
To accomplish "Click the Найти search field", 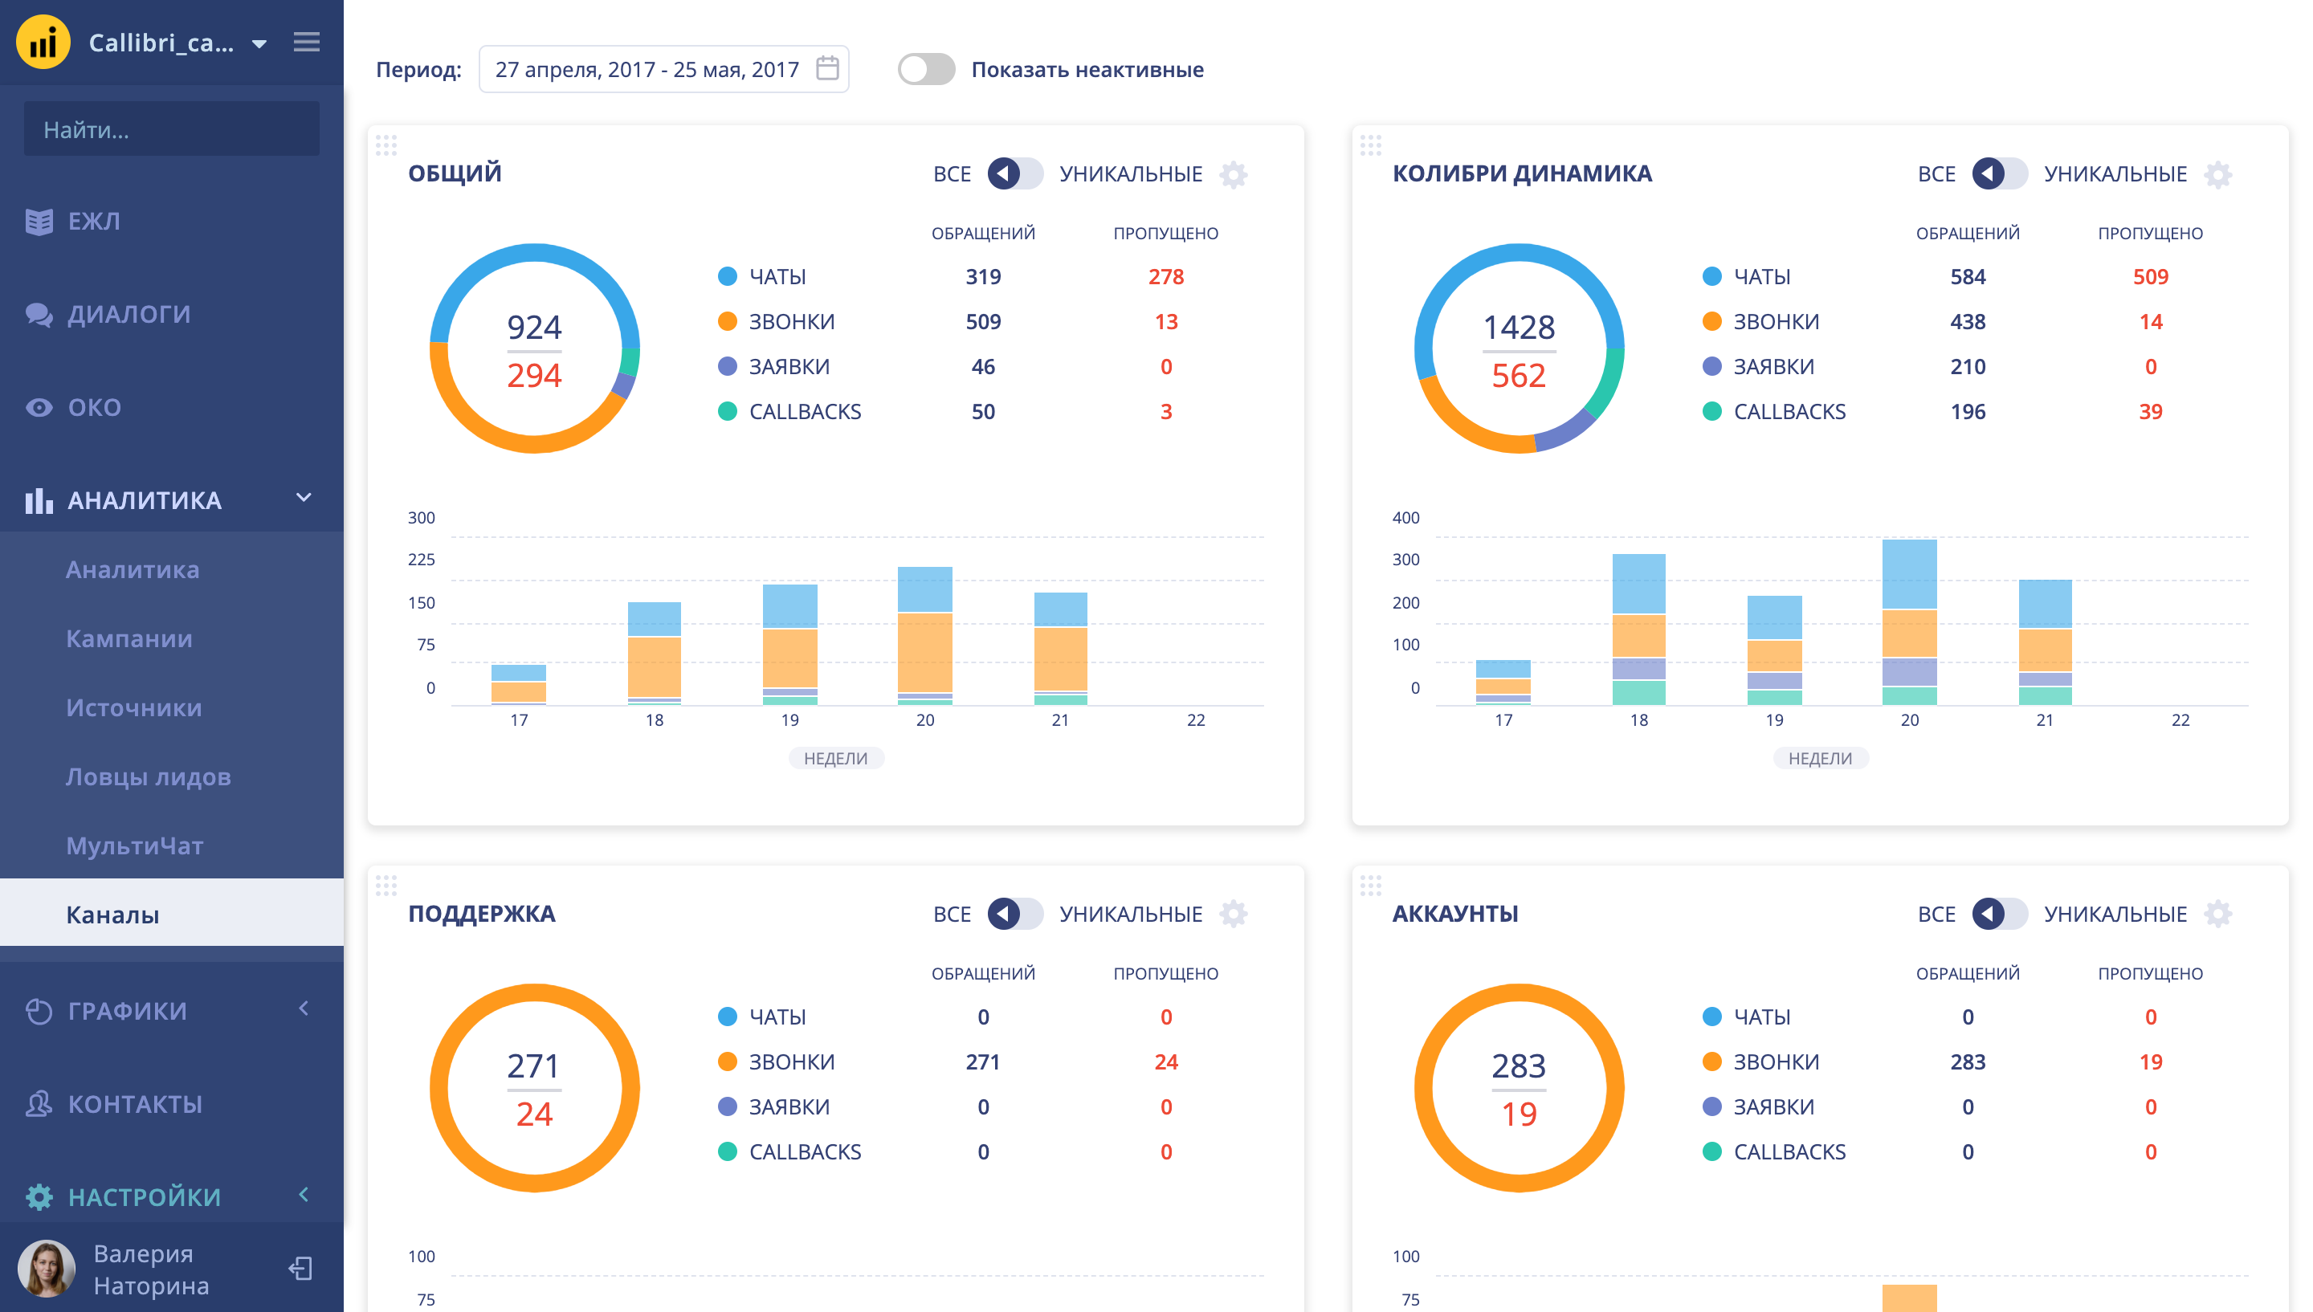I will coord(171,130).
